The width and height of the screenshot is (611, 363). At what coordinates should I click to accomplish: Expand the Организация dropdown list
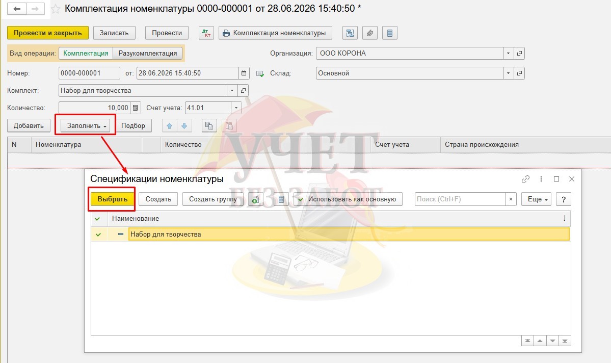pos(508,53)
